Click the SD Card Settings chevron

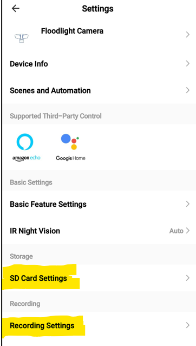(x=187, y=278)
